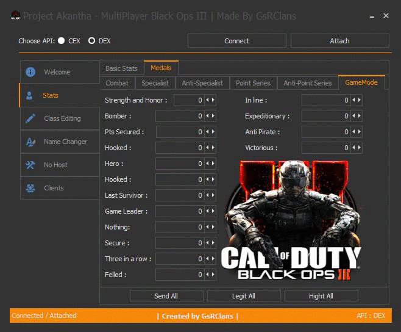Increase Pts Secured value with right arrow
401x332 pixels.
tap(213, 132)
